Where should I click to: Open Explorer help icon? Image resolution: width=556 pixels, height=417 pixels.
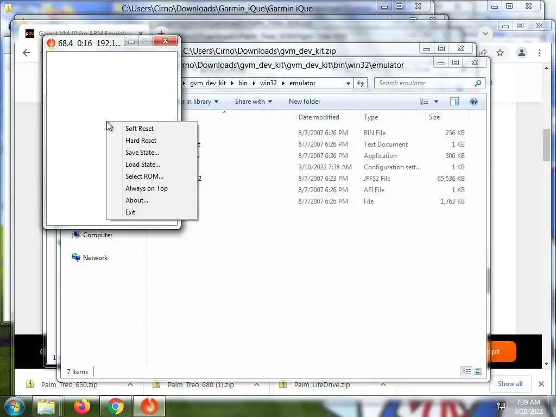pyautogui.click(x=473, y=102)
